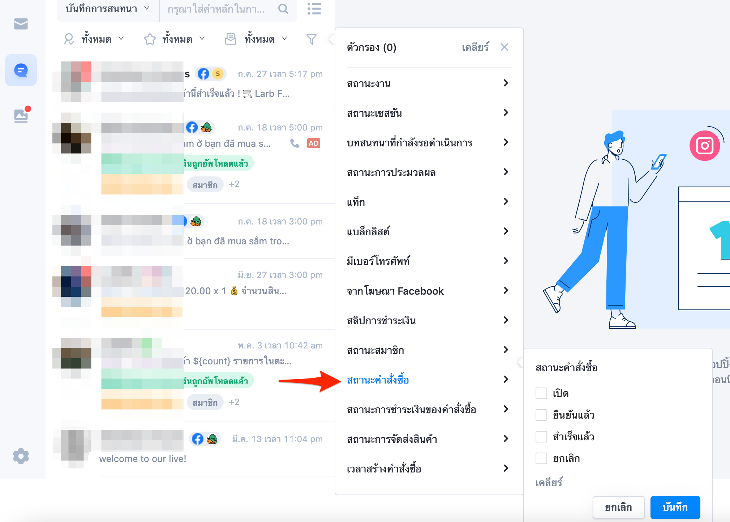Image resolution: width=730 pixels, height=522 pixels.
Task: Click สมาชิก tag in พ.ค. 3 chat
Action: pos(205,402)
